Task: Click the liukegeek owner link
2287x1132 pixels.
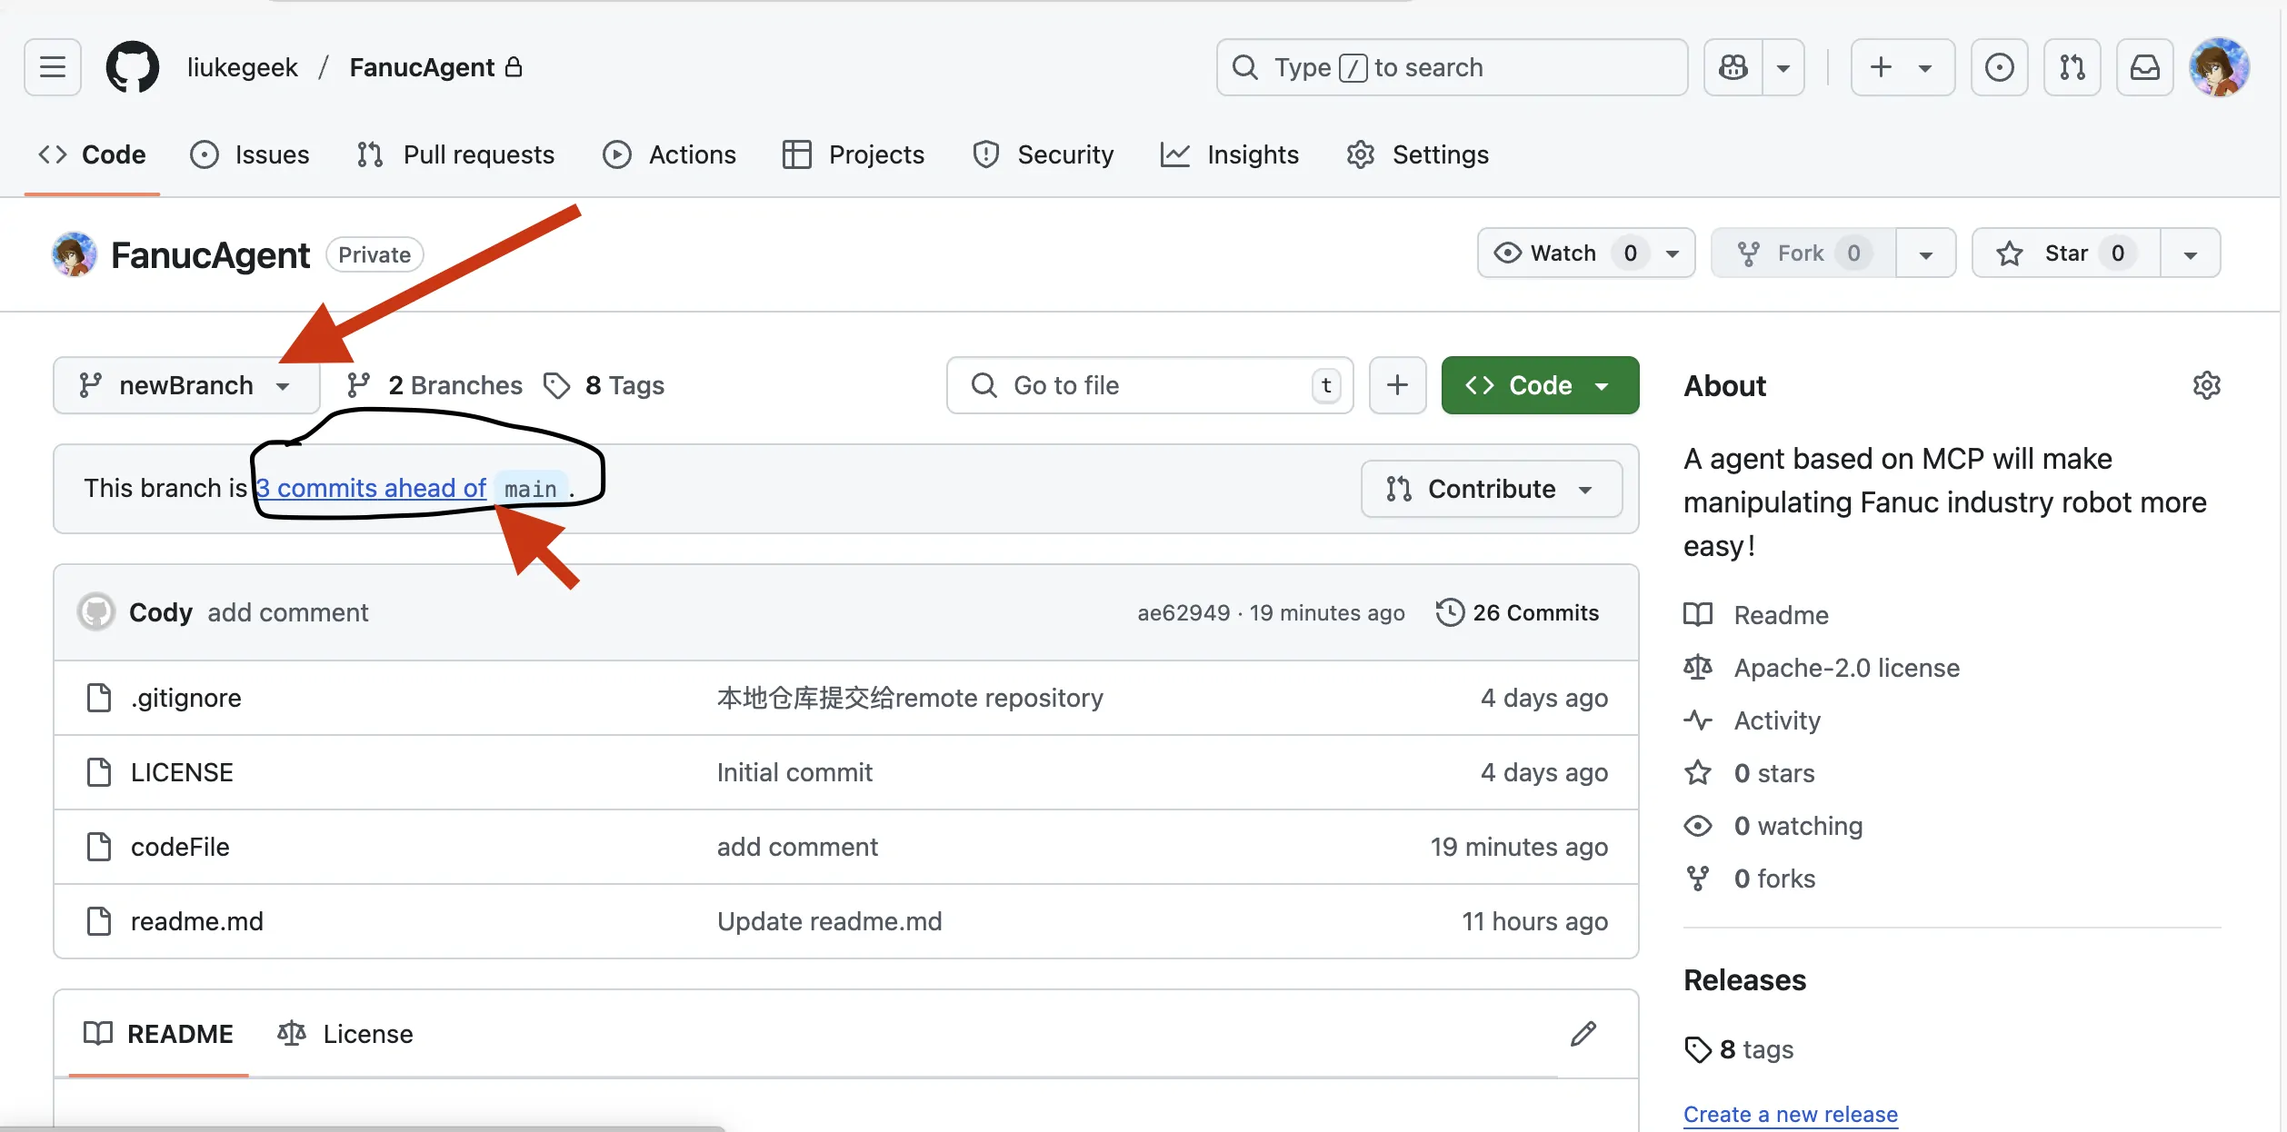Action: [243, 67]
